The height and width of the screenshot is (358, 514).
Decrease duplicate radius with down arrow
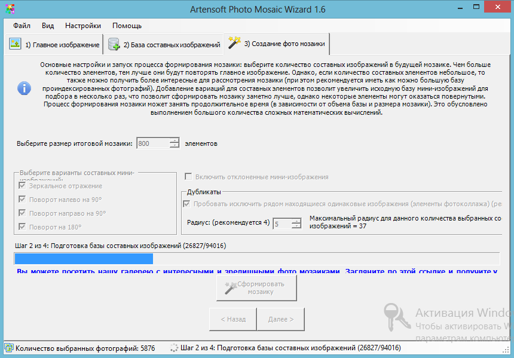coord(296,226)
